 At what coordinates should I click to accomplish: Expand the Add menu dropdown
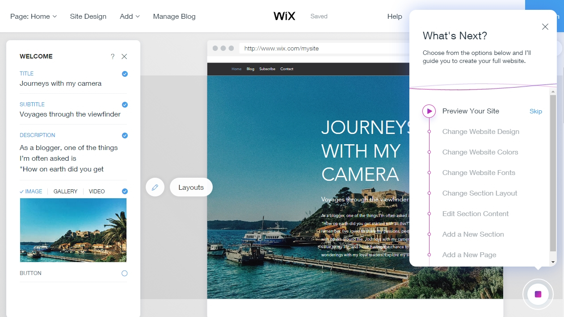click(x=130, y=16)
